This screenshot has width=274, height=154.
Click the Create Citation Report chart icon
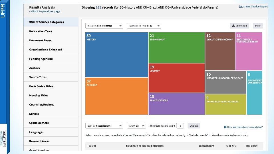click(x=241, y=7)
